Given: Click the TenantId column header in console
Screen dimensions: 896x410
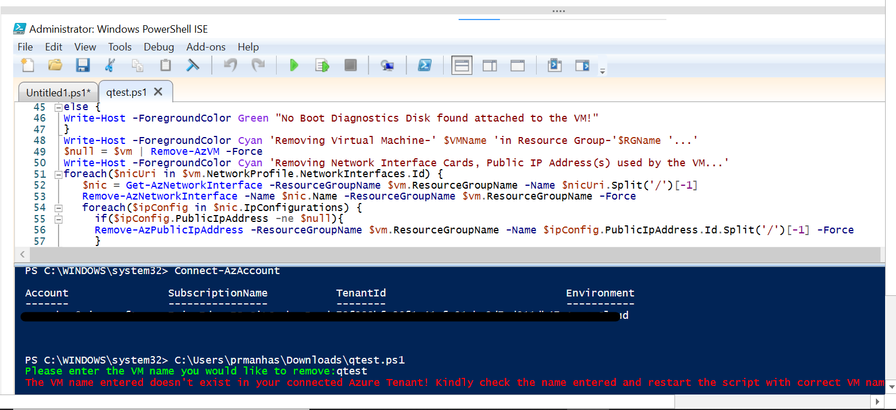Looking at the screenshot, I should 361,293.
